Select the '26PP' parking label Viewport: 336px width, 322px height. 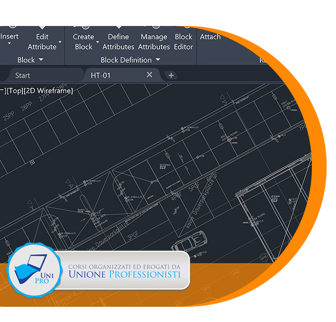27,106
